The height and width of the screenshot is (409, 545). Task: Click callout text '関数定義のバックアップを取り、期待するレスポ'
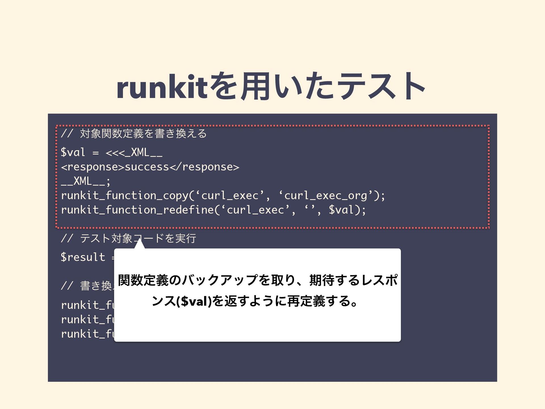(258, 280)
